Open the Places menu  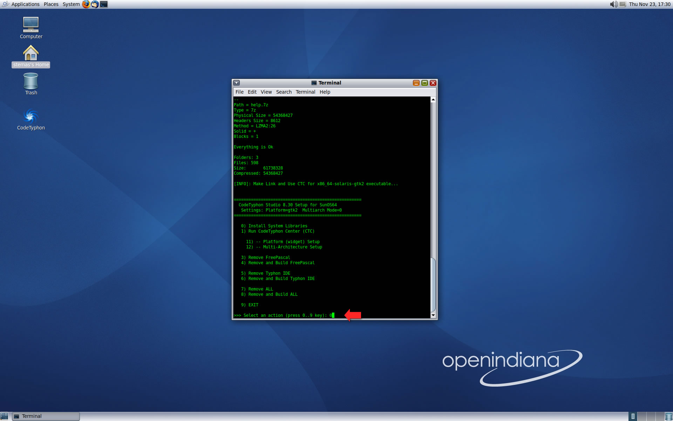51,4
